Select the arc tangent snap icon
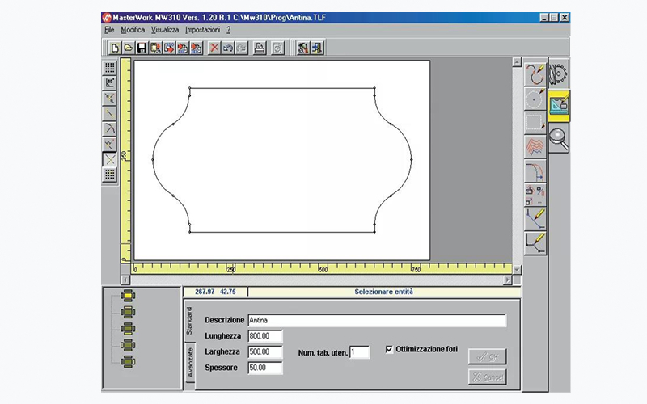 (x=110, y=129)
